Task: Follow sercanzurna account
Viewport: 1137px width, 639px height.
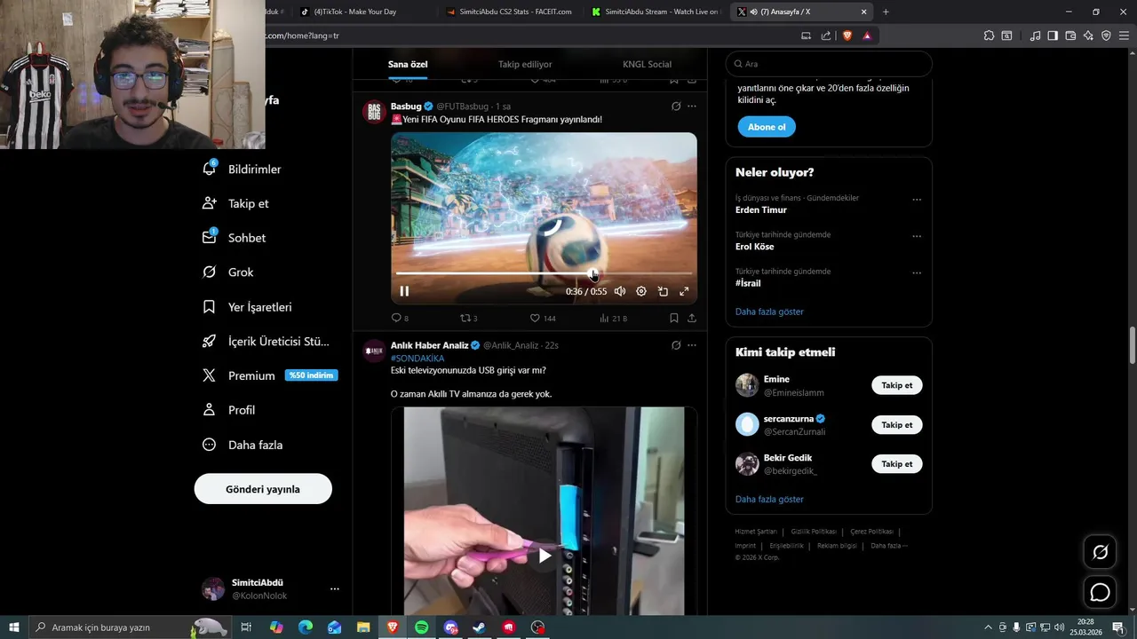Action: [x=897, y=424]
